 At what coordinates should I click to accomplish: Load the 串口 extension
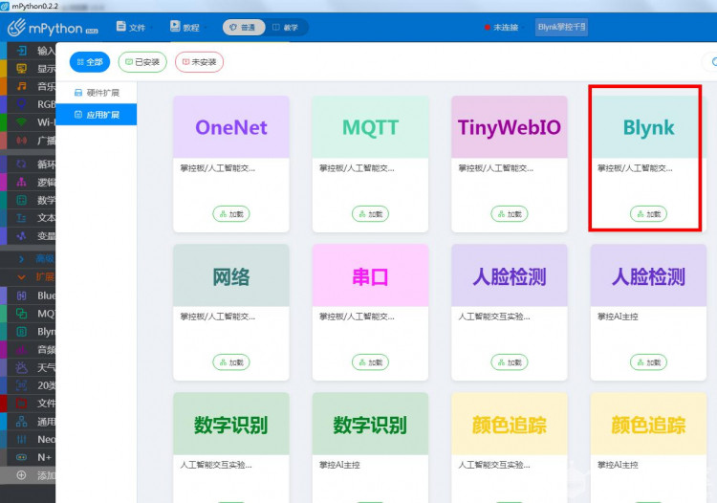[x=370, y=362]
